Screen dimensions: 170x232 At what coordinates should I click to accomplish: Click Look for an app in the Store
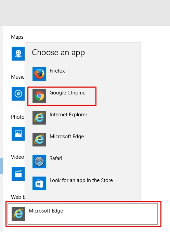coord(81,180)
